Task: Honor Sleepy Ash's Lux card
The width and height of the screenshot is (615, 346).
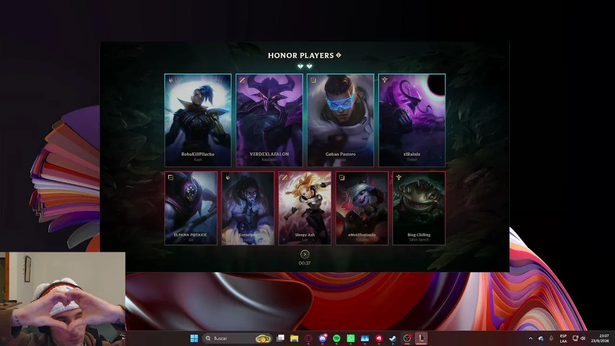Action: coord(305,208)
